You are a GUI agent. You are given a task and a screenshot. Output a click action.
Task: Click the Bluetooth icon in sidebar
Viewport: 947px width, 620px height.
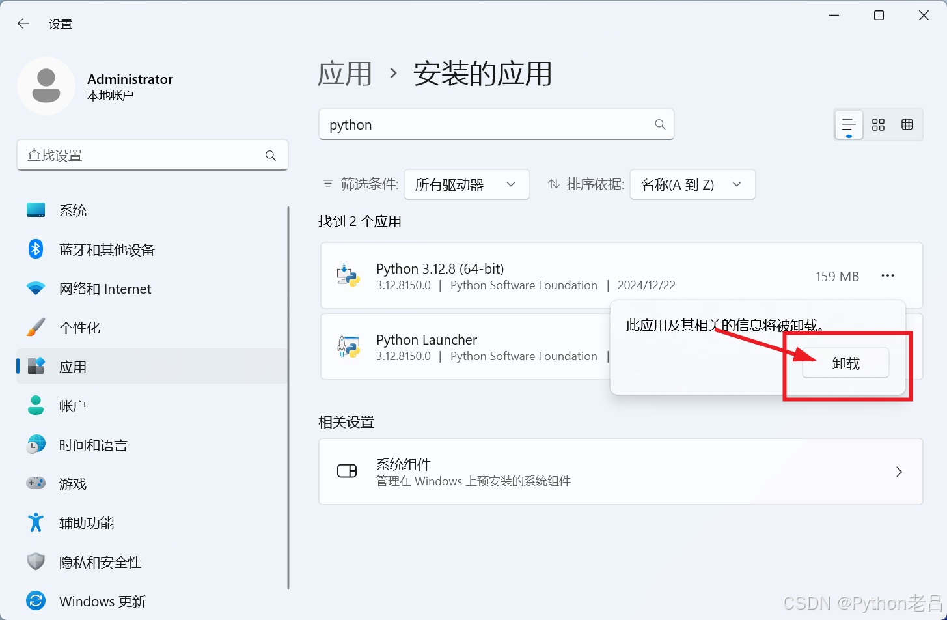pos(36,249)
